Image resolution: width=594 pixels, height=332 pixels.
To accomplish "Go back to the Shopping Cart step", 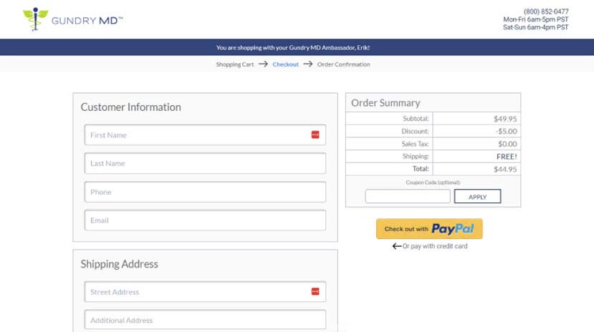I will [235, 64].
